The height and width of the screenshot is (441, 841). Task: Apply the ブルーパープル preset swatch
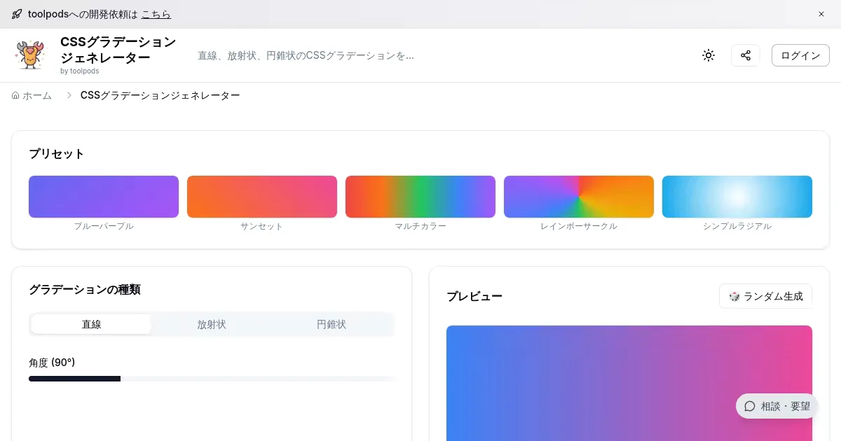tap(104, 197)
